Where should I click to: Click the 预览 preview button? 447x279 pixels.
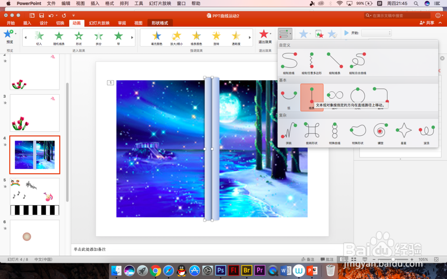(9, 37)
